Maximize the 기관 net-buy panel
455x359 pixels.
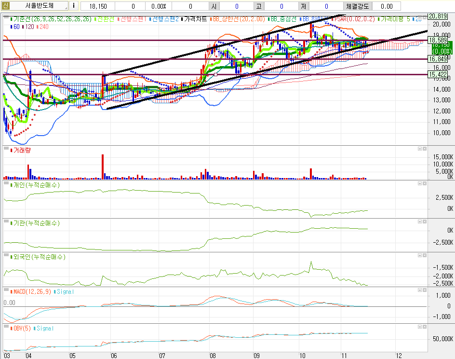click(420, 221)
